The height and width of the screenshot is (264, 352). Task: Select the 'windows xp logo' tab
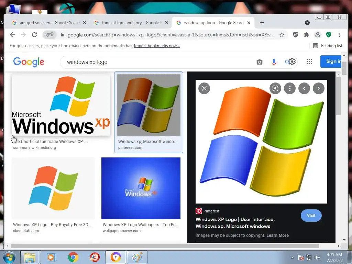tap(213, 23)
